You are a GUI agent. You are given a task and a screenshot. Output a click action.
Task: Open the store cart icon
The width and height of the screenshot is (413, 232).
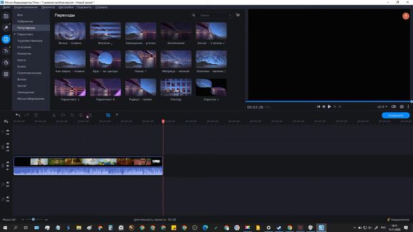[238, 15]
